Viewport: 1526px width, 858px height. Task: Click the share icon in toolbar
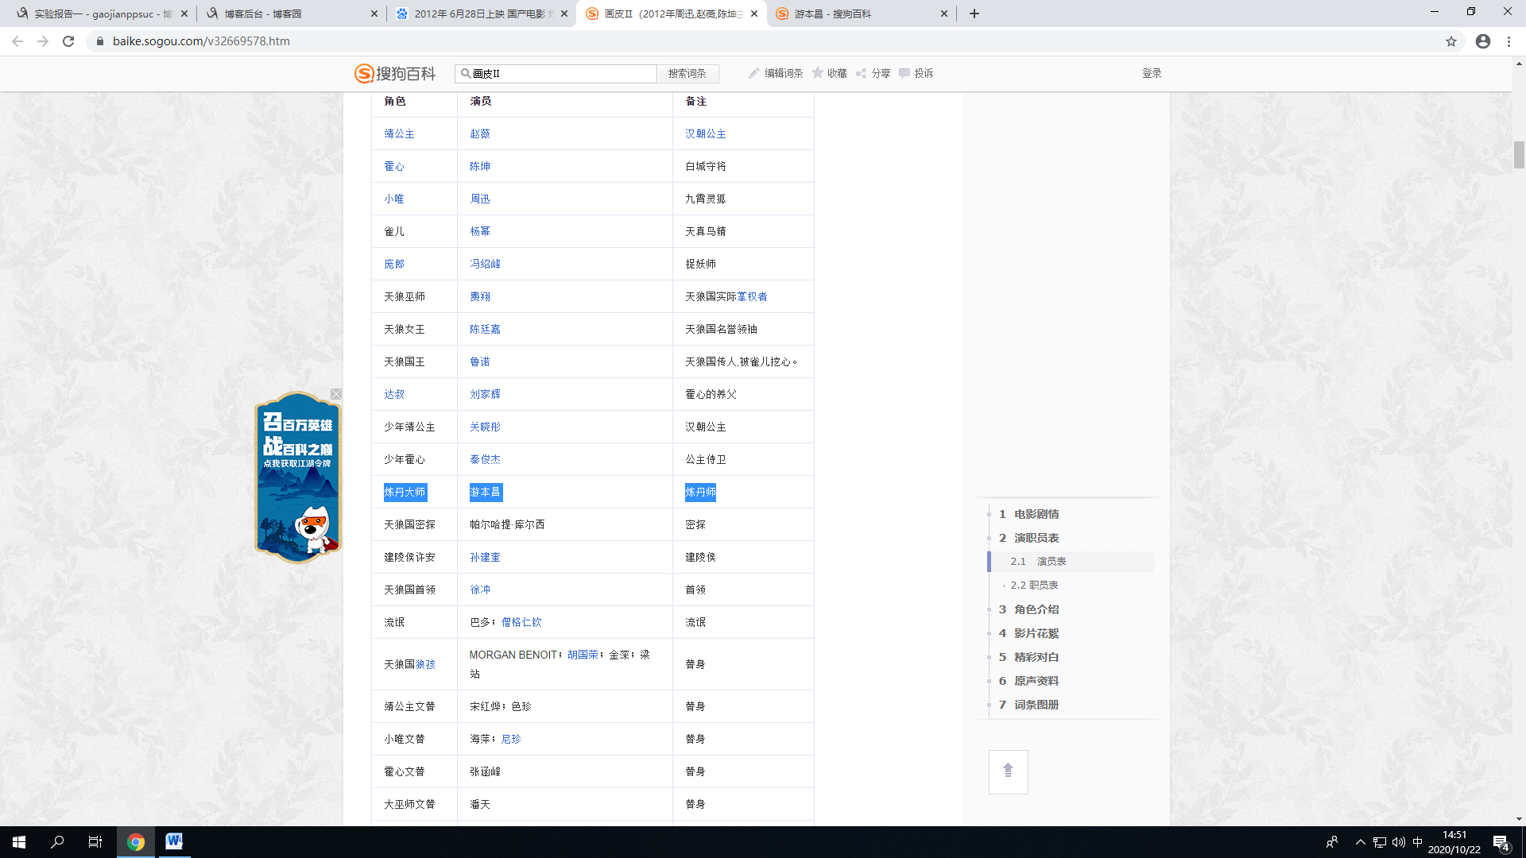(862, 73)
